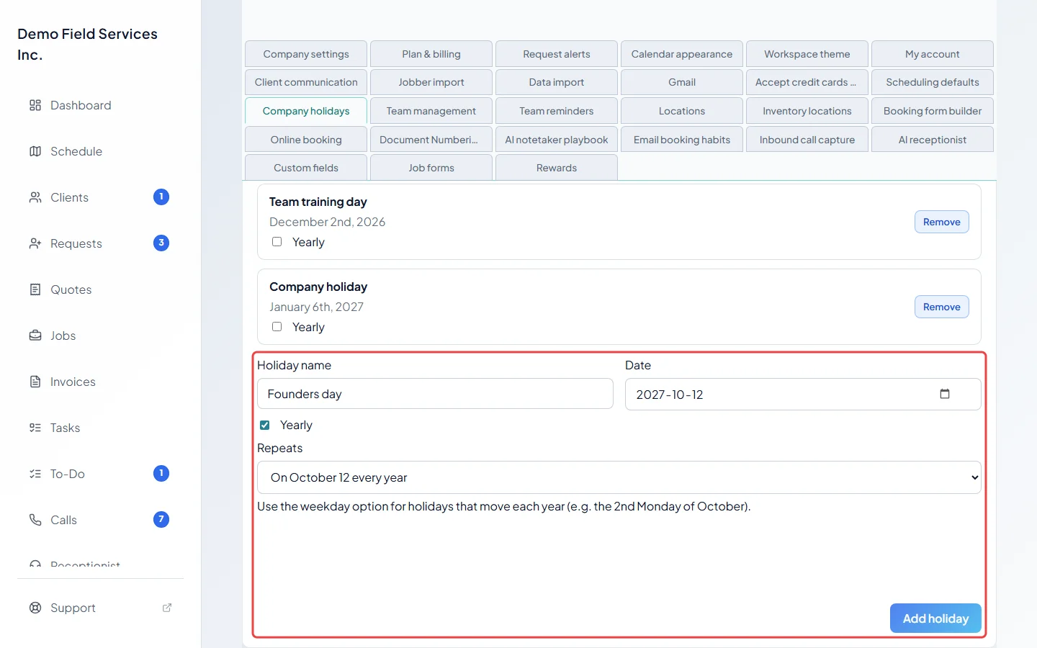Click the Calls notification badge showing 7
Viewport: 1037px width, 648px height.
tap(161, 519)
